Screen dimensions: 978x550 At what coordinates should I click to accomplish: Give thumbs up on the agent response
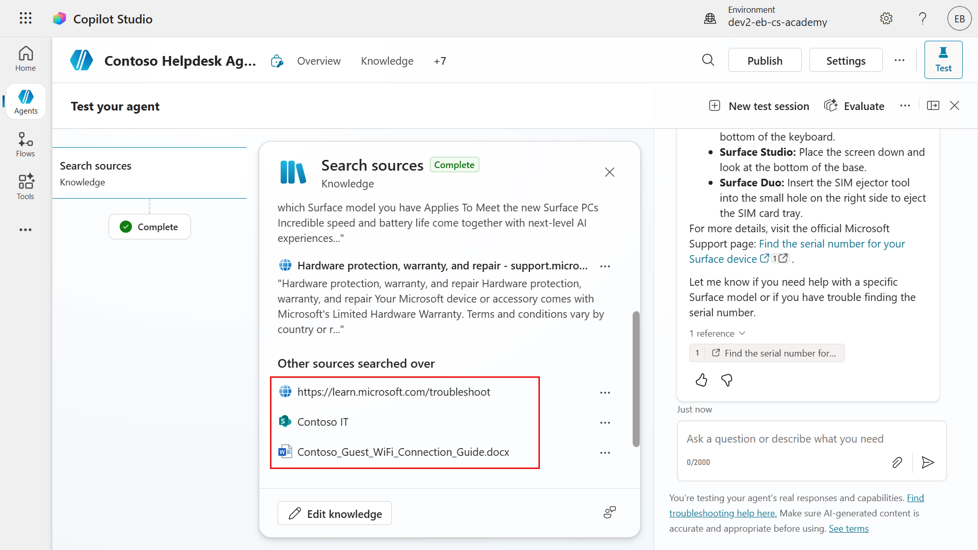tap(701, 380)
